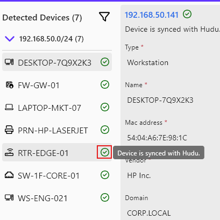Click the router icon beside RTR-EDGE-01
This screenshot has height=220, width=220.
click(9, 152)
